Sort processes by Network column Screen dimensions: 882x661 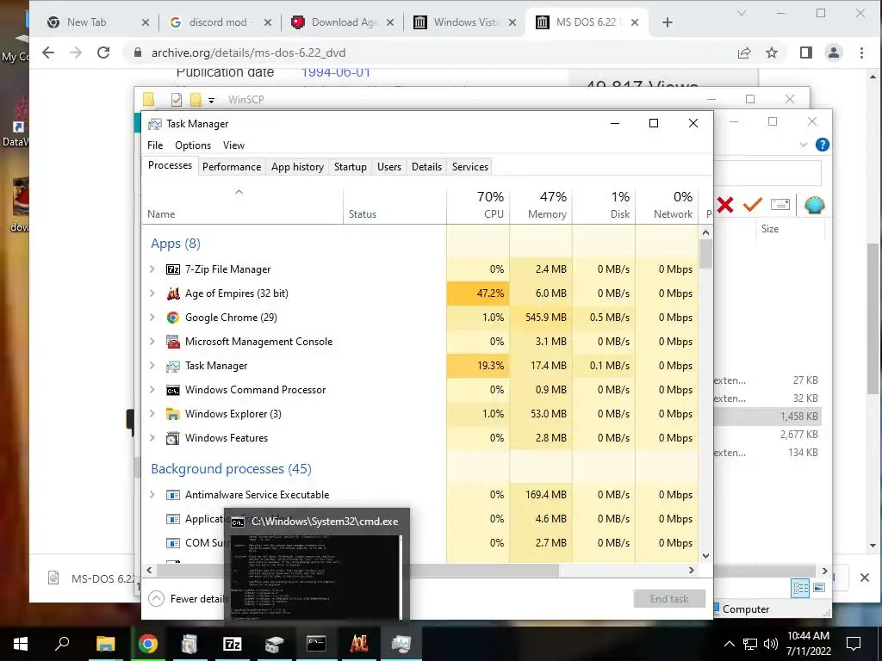[668, 205]
